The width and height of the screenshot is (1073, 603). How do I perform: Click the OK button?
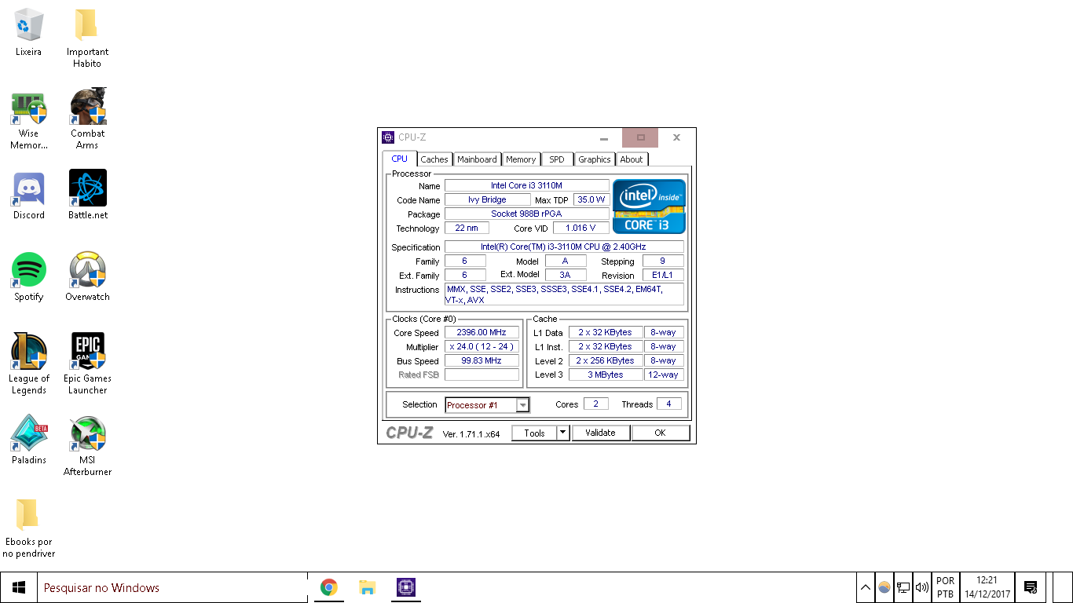click(661, 433)
